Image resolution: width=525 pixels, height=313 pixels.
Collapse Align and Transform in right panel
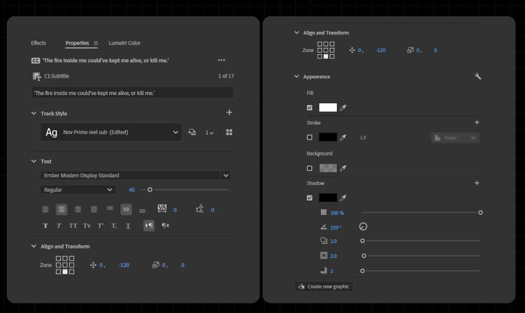[x=296, y=32]
